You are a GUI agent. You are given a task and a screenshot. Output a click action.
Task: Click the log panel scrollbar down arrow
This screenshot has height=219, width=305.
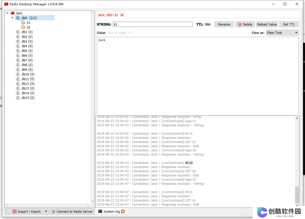(x=297, y=205)
